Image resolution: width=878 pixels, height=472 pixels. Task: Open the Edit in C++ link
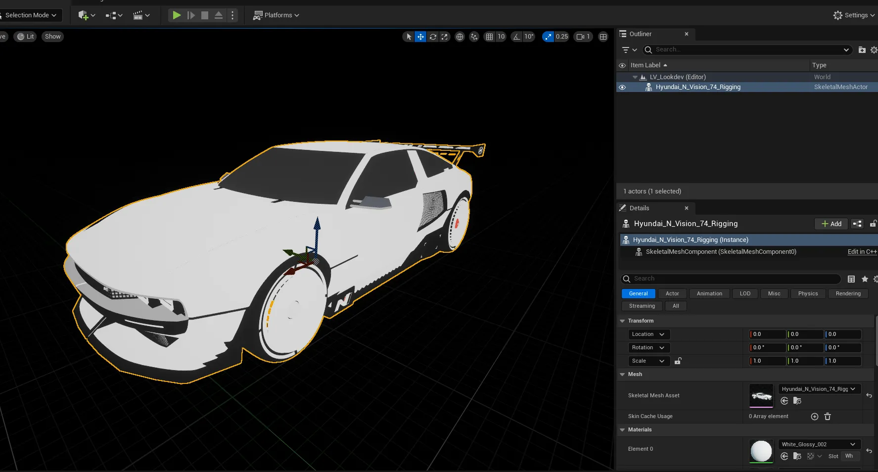coord(862,252)
